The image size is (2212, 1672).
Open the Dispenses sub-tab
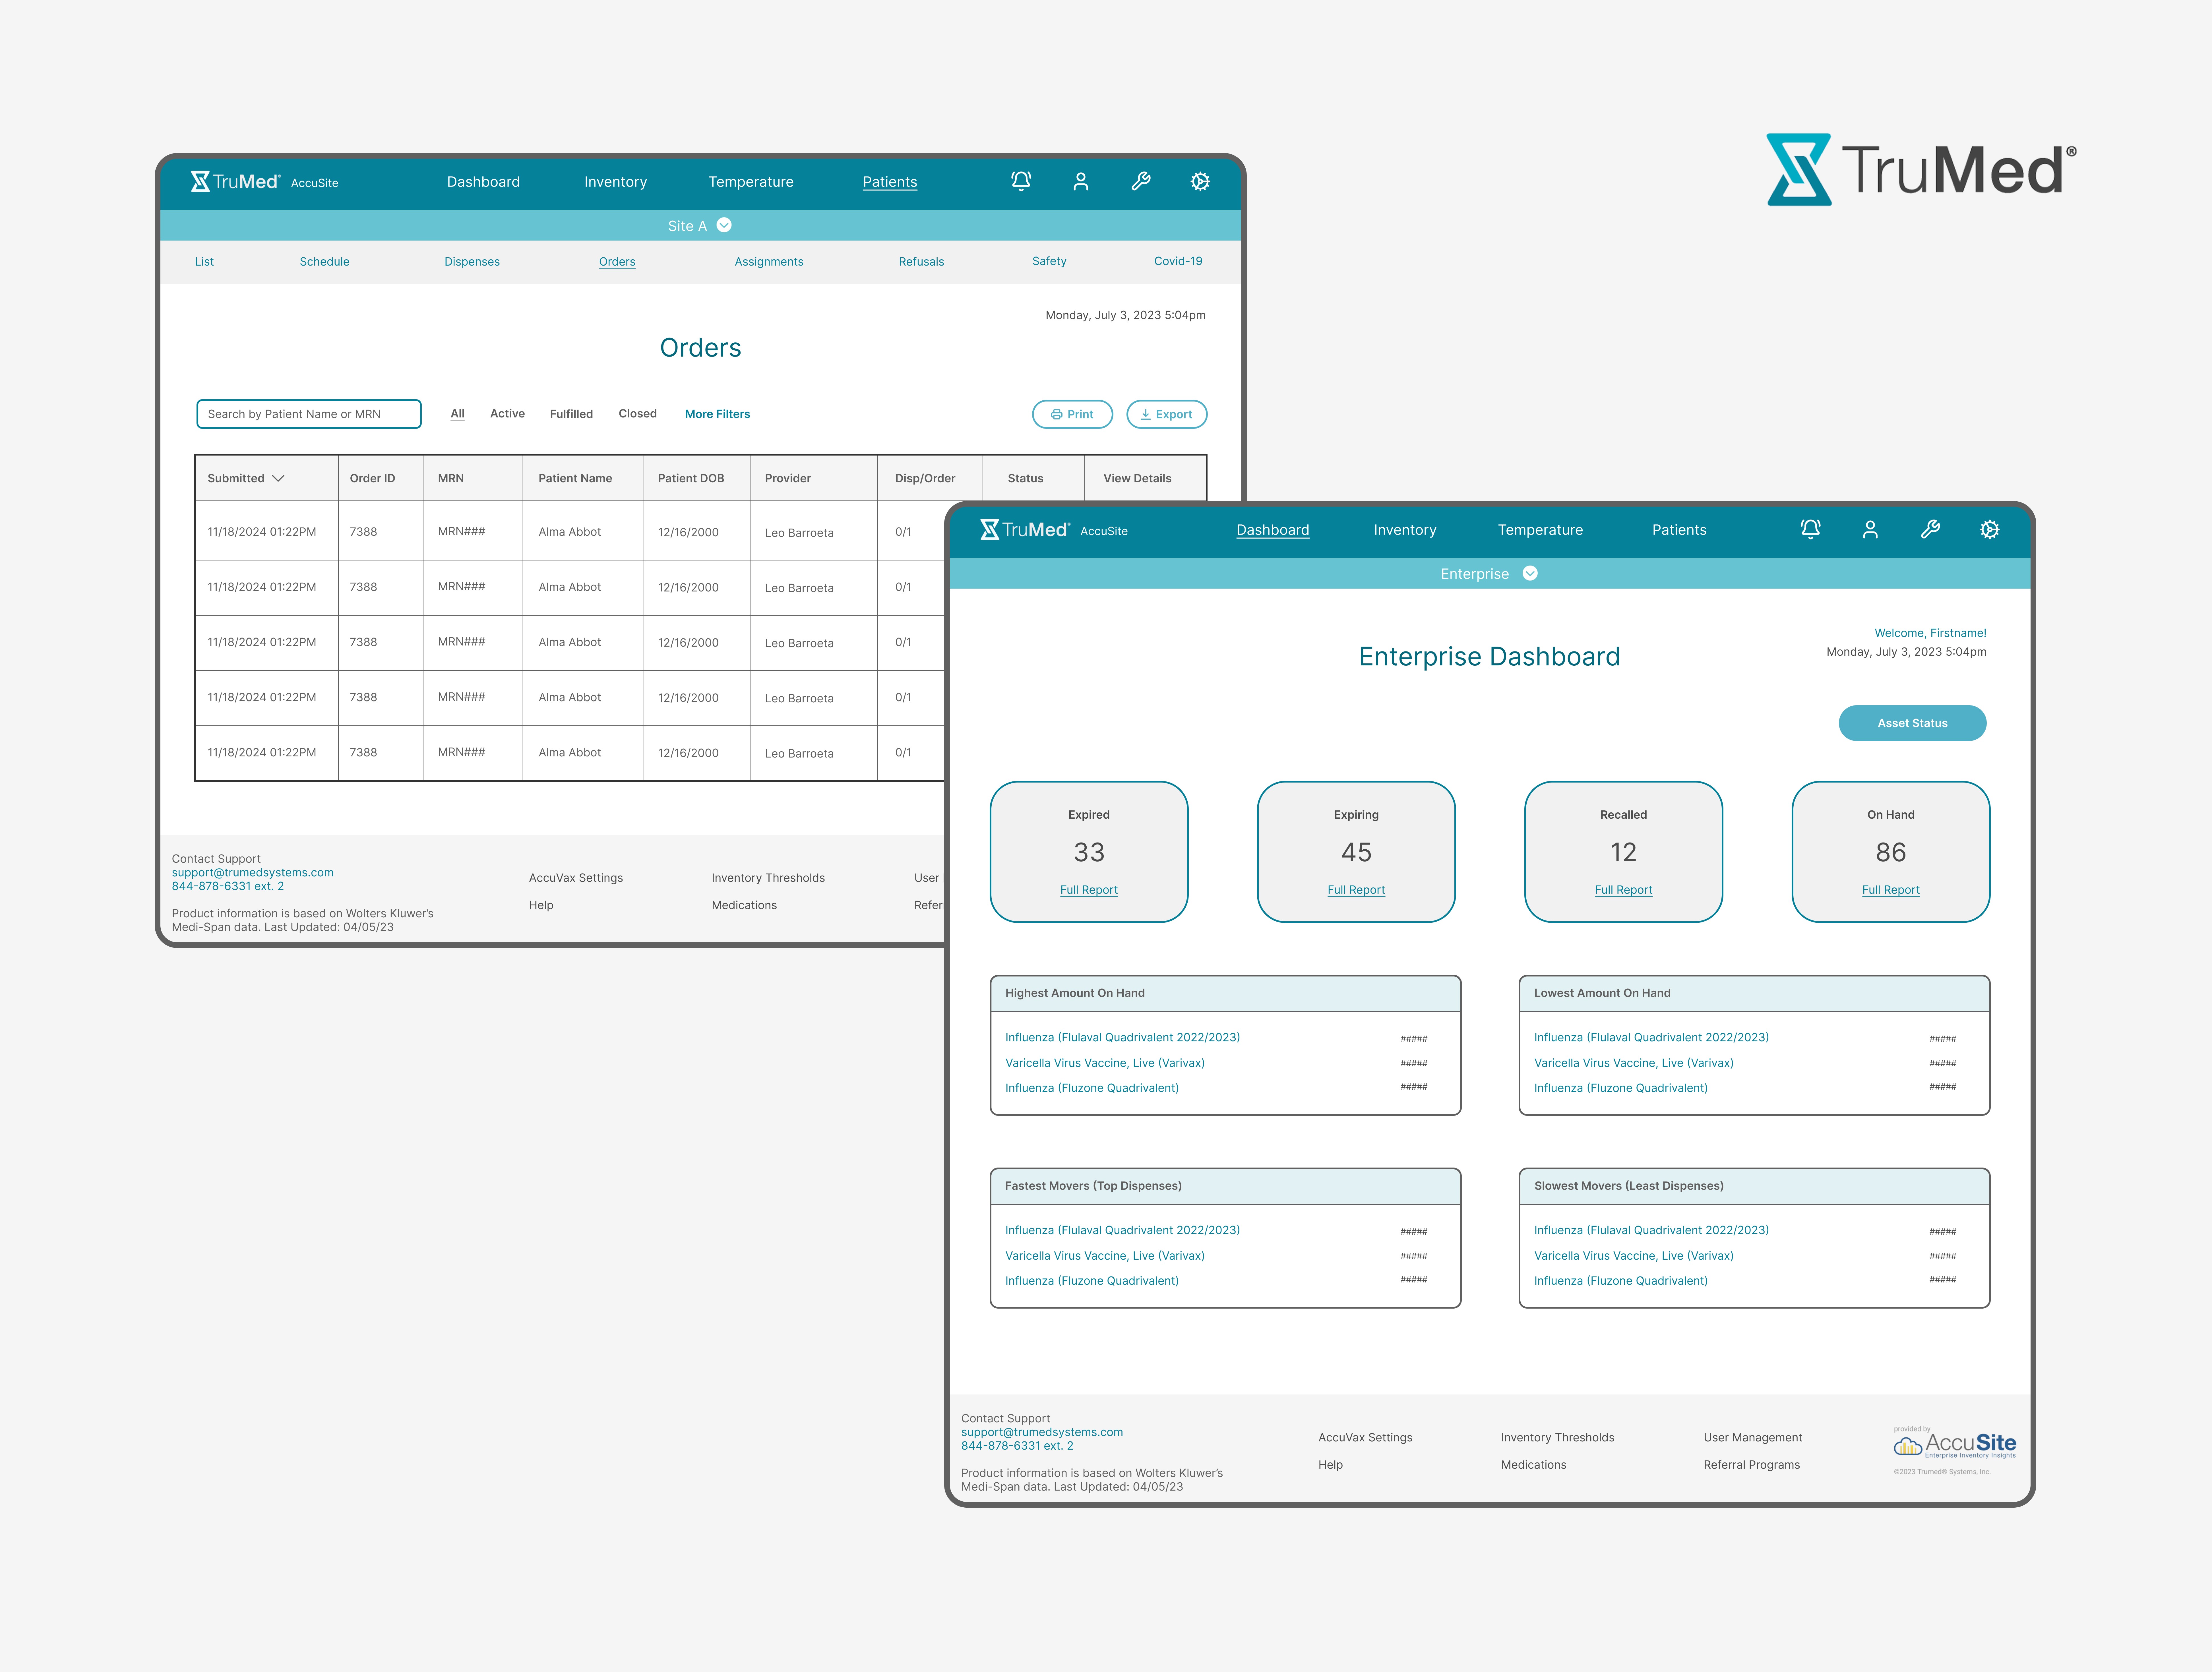tap(472, 261)
